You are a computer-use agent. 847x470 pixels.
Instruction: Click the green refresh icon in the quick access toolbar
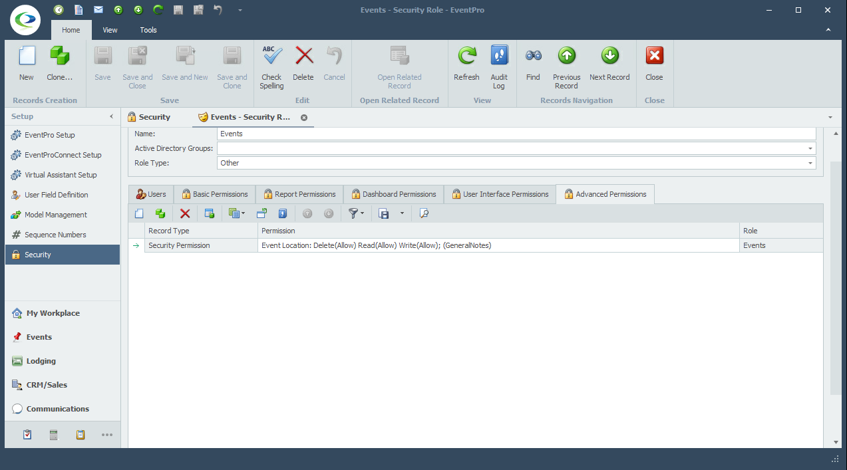[158, 10]
